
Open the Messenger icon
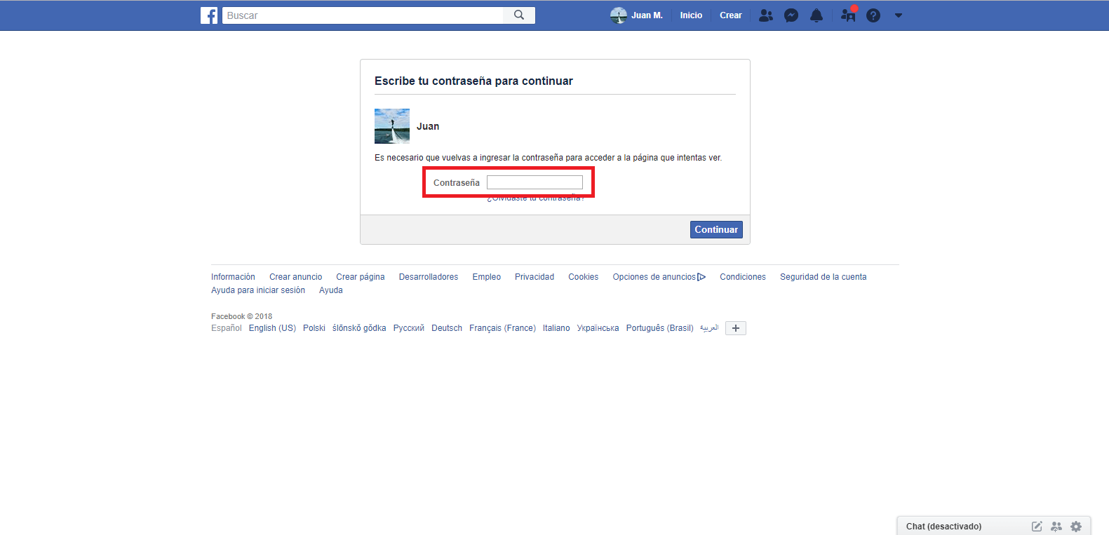(x=791, y=15)
